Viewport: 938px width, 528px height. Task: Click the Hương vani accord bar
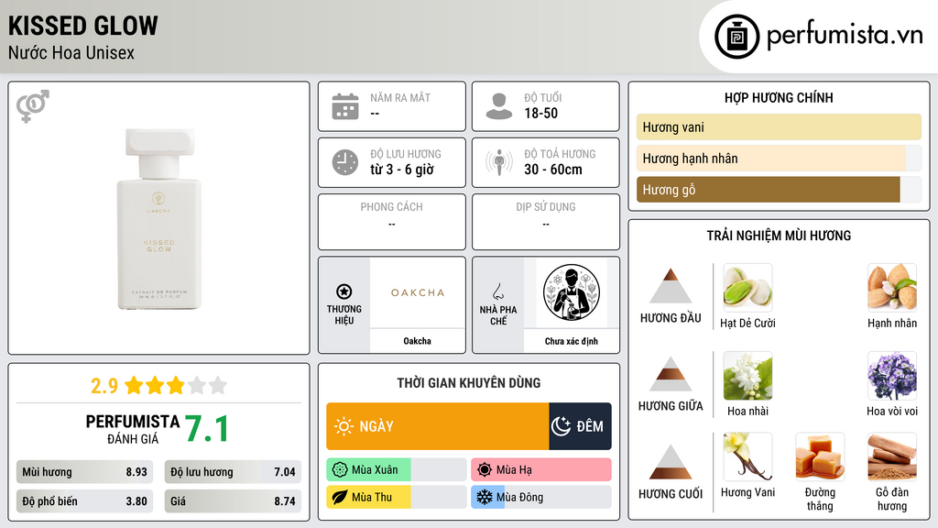[779, 126]
